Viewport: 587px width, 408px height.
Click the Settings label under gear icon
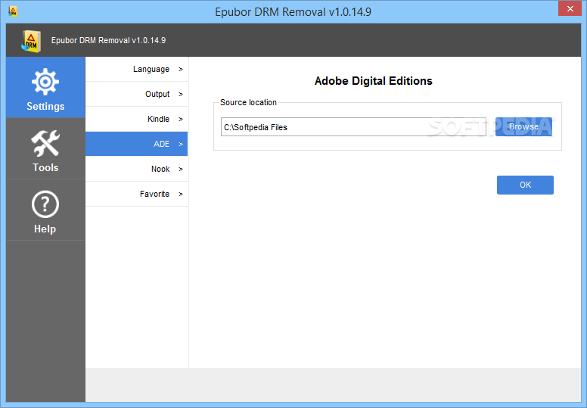45,107
